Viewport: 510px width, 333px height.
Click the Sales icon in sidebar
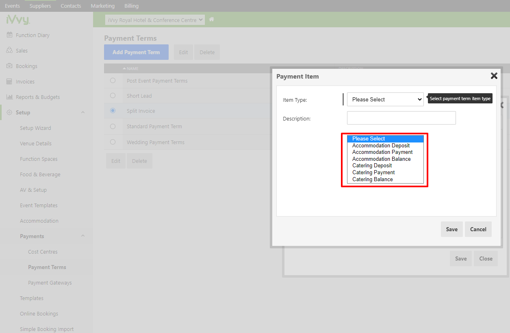point(10,50)
